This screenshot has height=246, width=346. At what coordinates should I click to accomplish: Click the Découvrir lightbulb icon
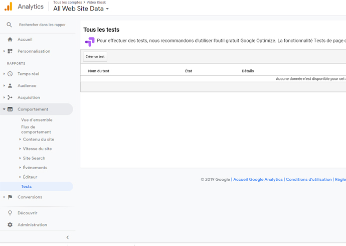click(x=10, y=213)
